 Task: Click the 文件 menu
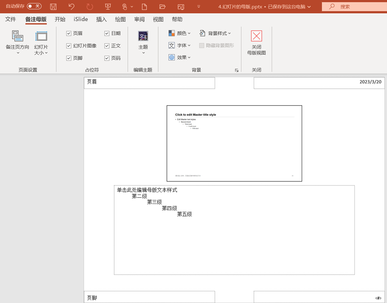[x=11, y=19]
